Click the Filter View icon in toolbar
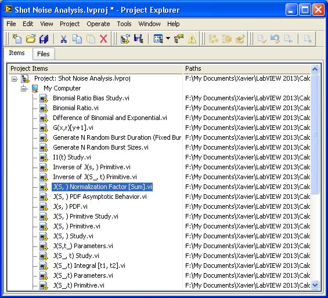The height and width of the screenshot is (298, 328). [158, 39]
